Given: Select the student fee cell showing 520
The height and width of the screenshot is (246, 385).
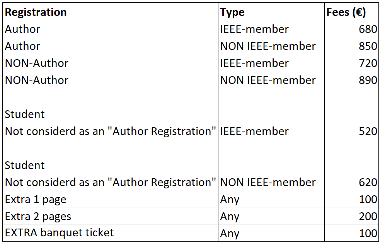Looking at the screenshot, I should click(352, 114).
